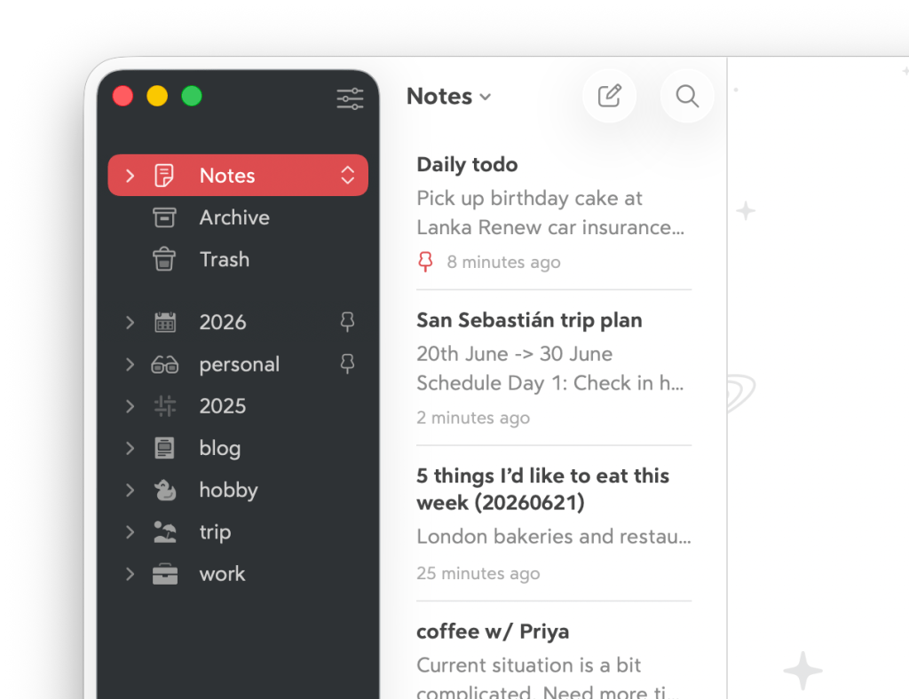Image resolution: width=909 pixels, height=699 pixels.
Task: Click the '25 minutes ago' timestamp
Action: click(x=478, y=573)
